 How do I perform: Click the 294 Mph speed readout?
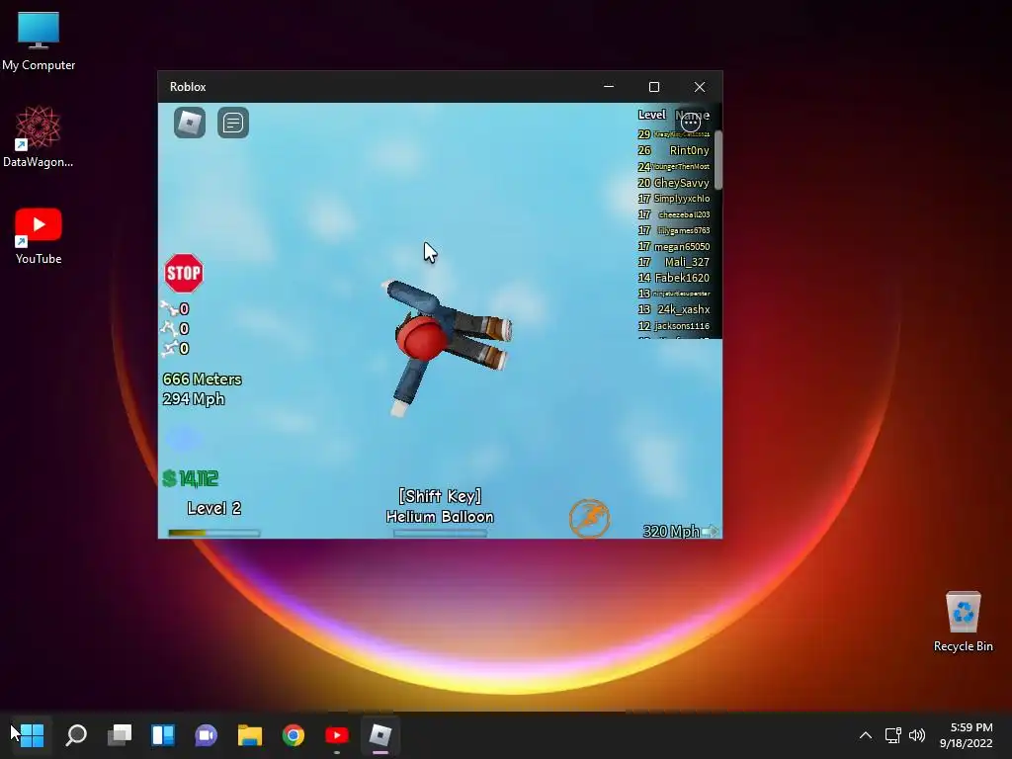[x=194, y=399]
